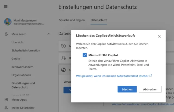
Task: Open Meine Apps in the sidebar
Action: (x=19, y=100)
